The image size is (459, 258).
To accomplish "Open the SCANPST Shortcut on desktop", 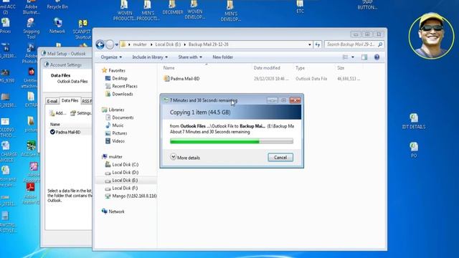I will [83, 29].
